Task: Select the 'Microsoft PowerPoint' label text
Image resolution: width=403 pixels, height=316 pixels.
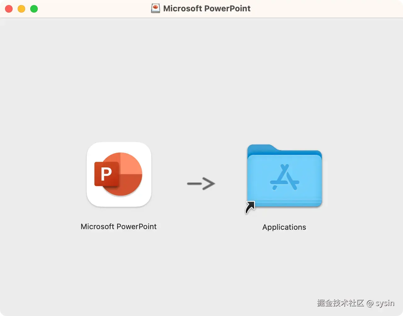Action: [x=119, y=226]
